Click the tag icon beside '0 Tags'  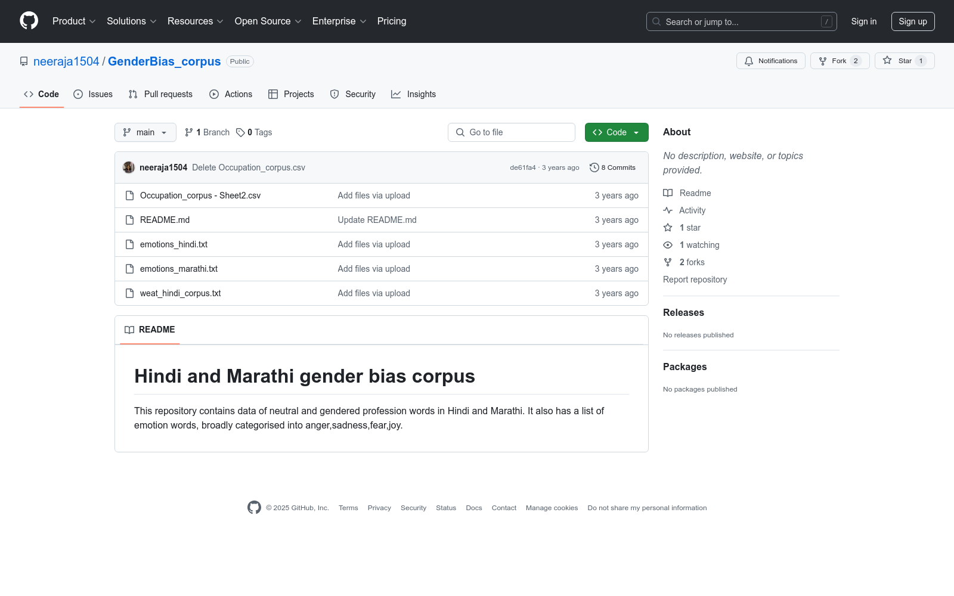(x=240, y=132)
